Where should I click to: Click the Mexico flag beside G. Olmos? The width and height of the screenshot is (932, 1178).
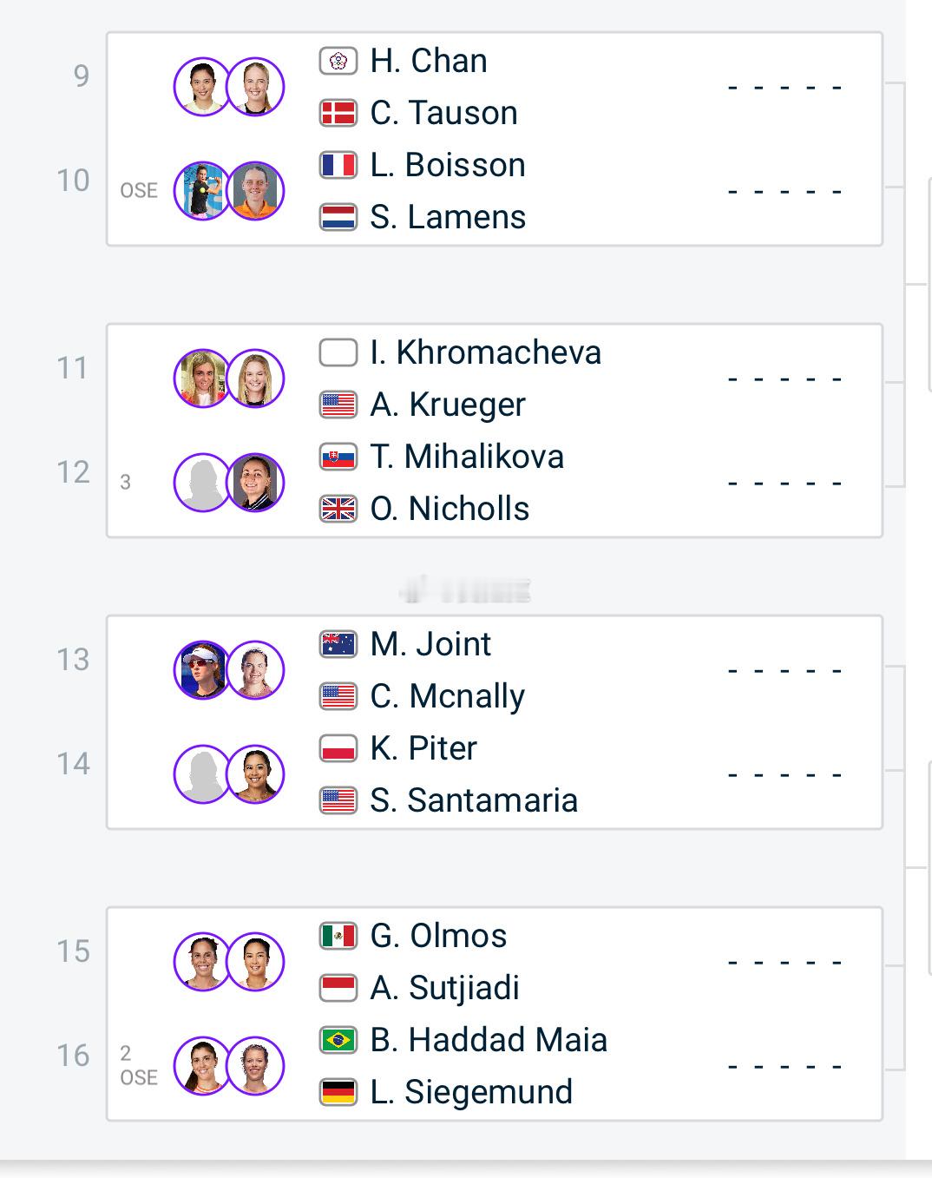click(x=338, y=936)
